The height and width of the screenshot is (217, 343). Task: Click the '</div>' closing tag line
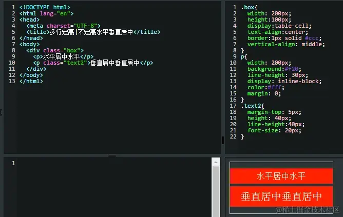36,69
